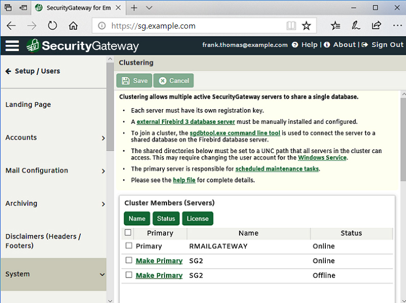
Task: Expand the Accounts submenu chevron
Action: 103,138
